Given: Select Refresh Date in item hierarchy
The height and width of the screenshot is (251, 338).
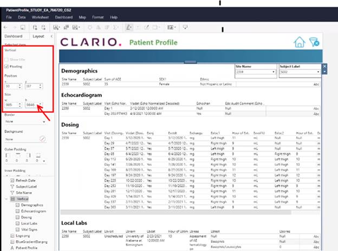Looking at the screenshot, I should (23, 181).
